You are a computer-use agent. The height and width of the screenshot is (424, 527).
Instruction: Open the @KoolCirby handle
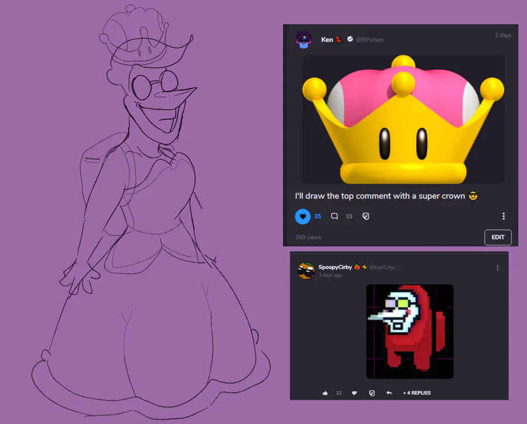point(382,267)
